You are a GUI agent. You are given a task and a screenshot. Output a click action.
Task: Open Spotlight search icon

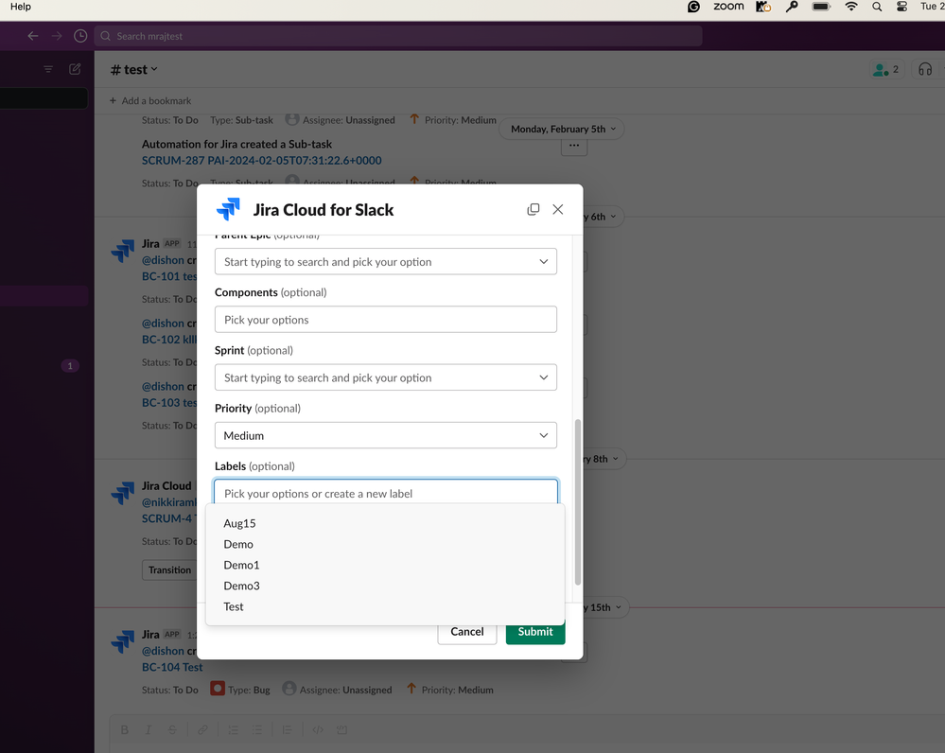pos(877,7)
